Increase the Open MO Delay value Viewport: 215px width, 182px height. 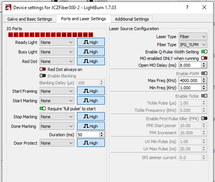[204, 64]
